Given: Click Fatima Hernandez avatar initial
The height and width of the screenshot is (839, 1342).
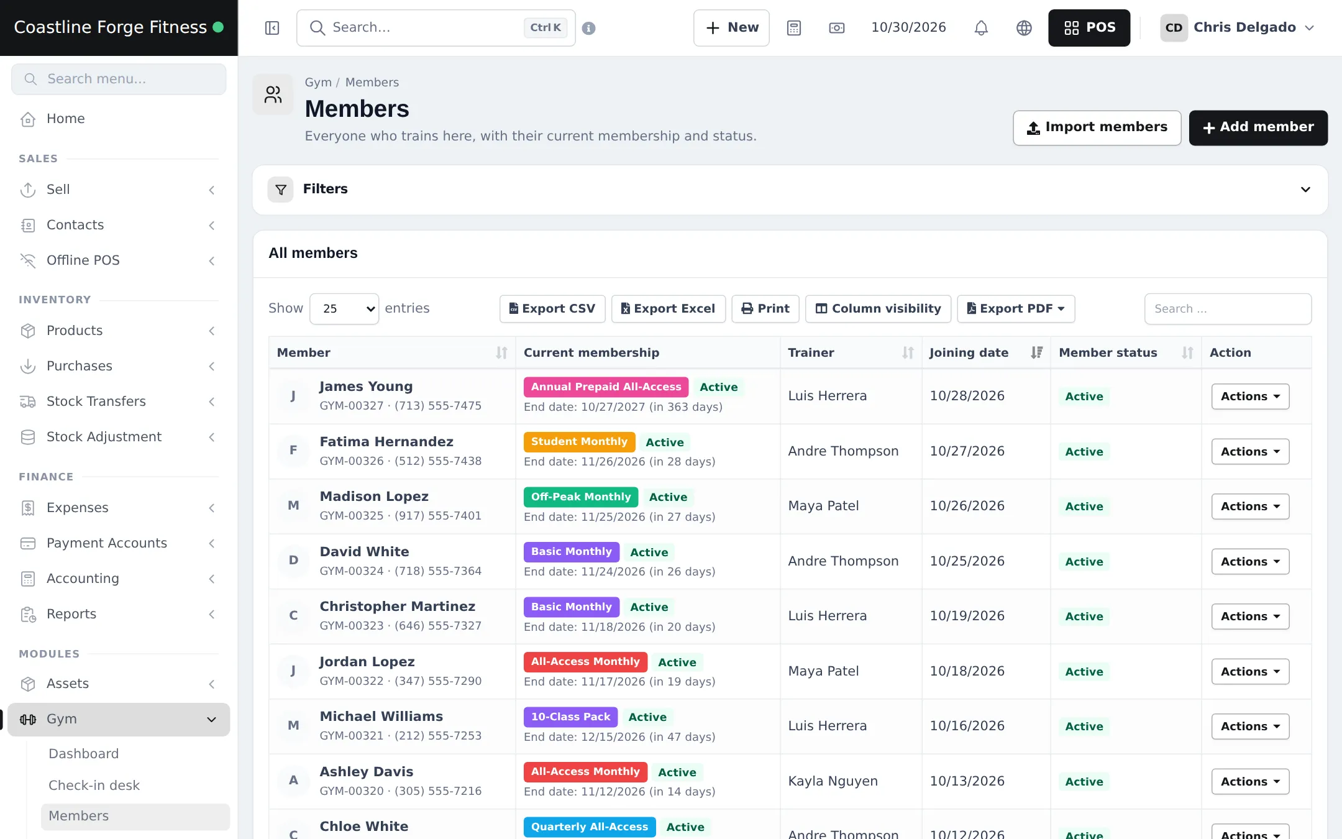Looking at the screenshot, I should pyautogui.click(x=293, y=451).
